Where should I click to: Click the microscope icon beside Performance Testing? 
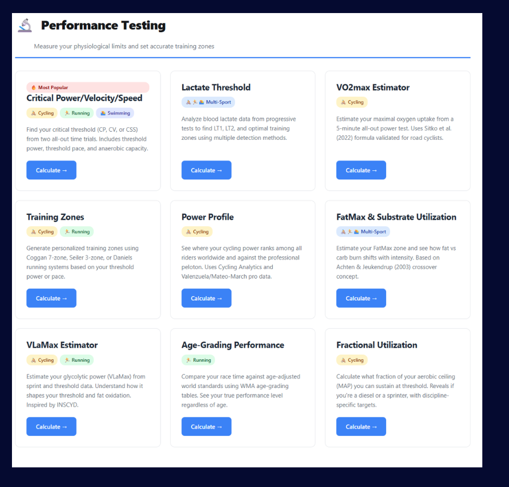pos(24,26)
